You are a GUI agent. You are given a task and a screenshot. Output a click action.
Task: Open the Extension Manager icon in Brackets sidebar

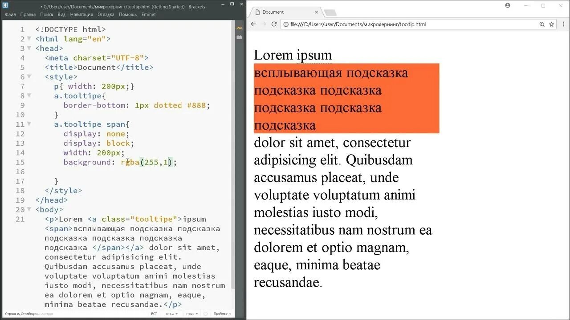click(x=240, y=37)
